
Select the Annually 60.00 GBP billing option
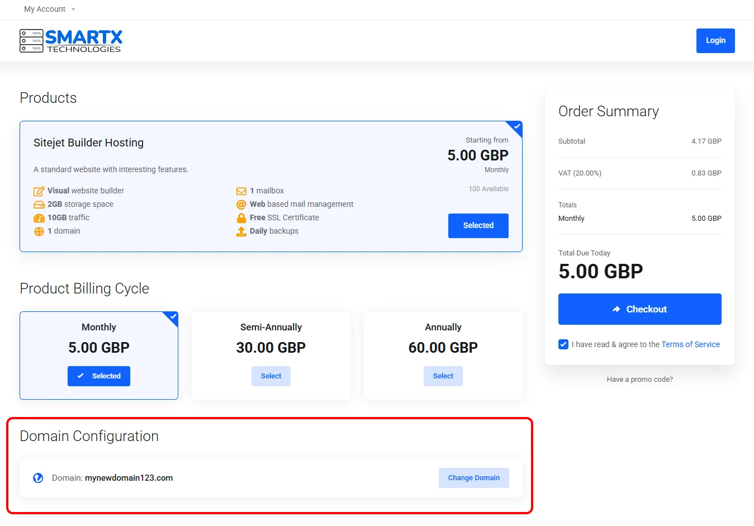tap(443, 376)
